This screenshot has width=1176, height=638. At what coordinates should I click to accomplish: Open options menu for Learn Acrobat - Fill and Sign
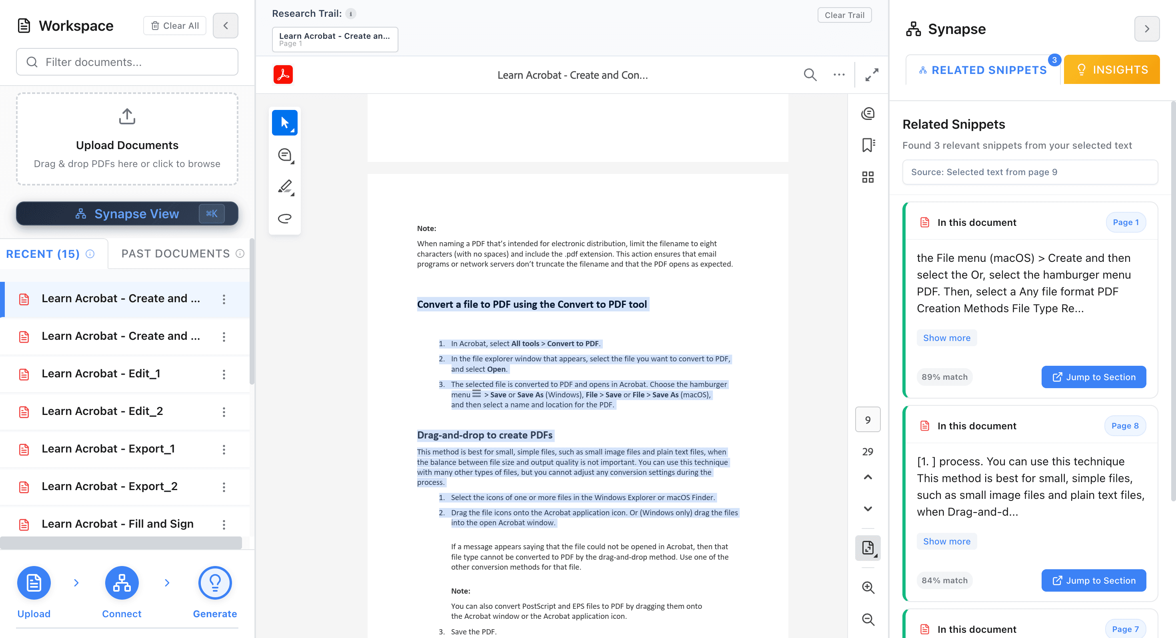(224, 524)
